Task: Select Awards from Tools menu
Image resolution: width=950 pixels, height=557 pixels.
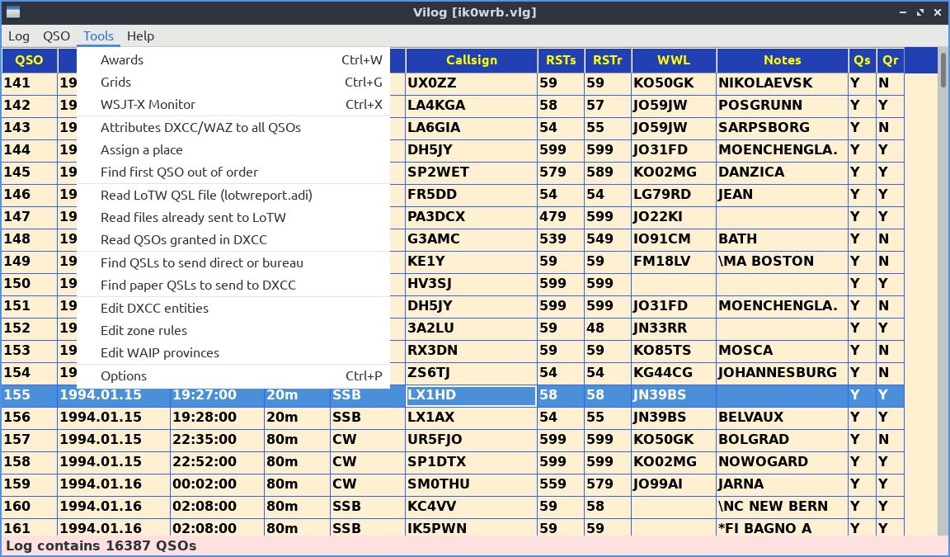Action: pyautogui.click(x=233, y=60)
